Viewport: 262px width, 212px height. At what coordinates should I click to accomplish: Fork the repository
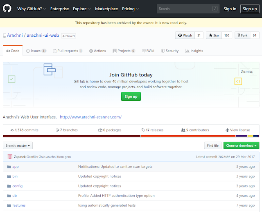[x=242, y=35]
